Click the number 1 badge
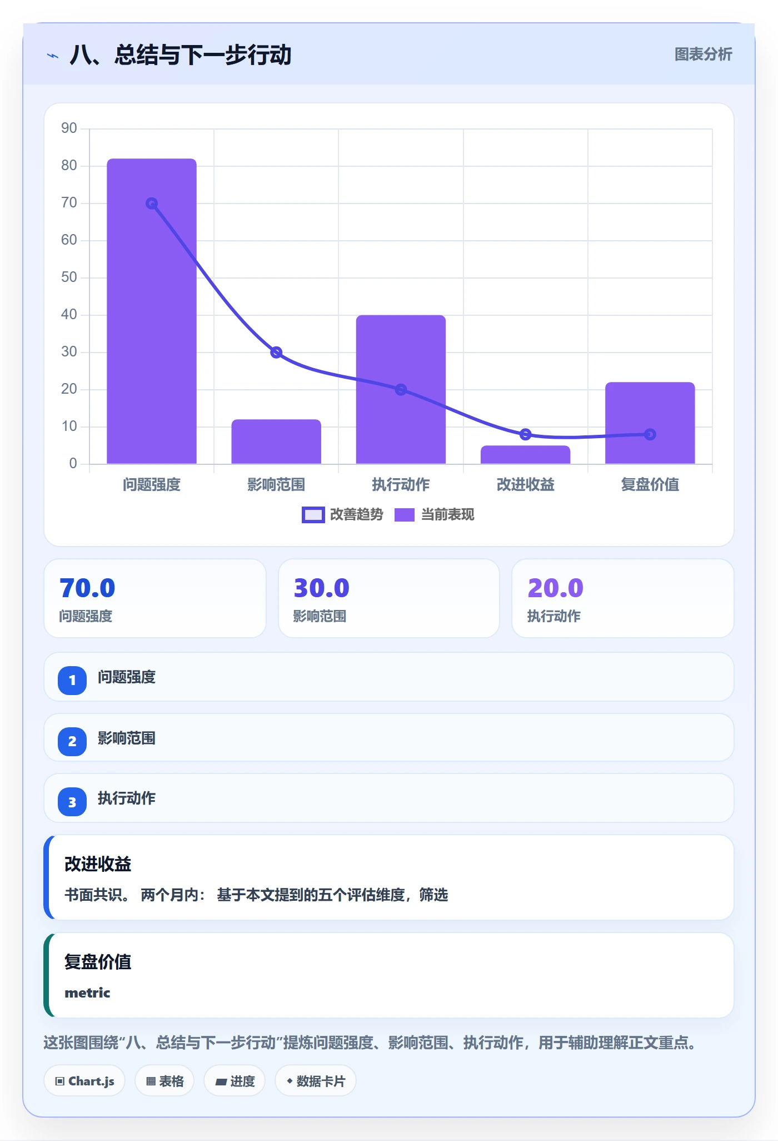The width and height of the screenshot is (778, 1141). (x=72, y=680)
